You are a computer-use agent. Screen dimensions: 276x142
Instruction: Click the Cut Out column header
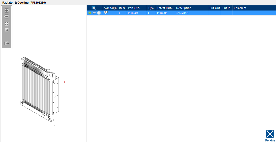click(x=215, y=8)
